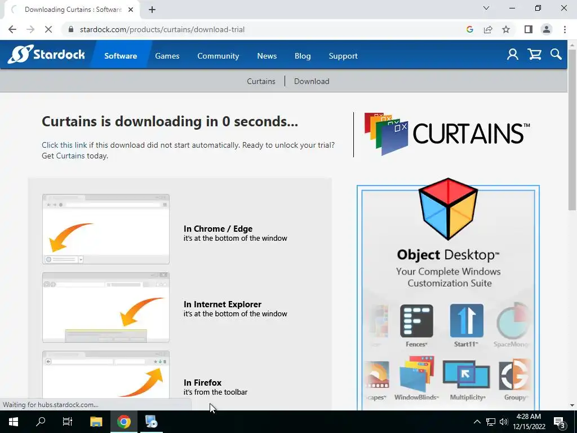Close the Downloading Curtains tab
Viewport: 577px width, 433px height.
(131, 10)
